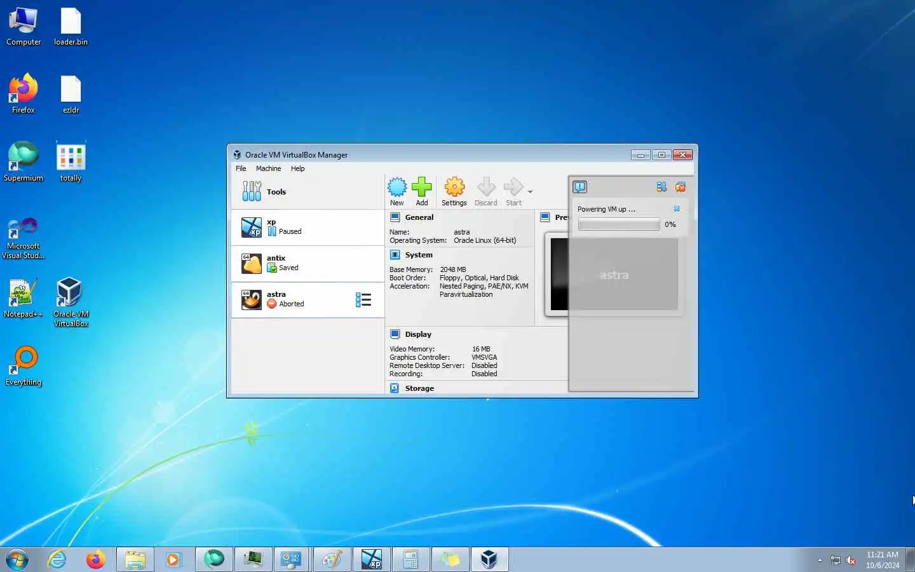The height and width of the screenshot is (572, 915).
Task: Select the xp virtual machine
Action: pos(308,227)
